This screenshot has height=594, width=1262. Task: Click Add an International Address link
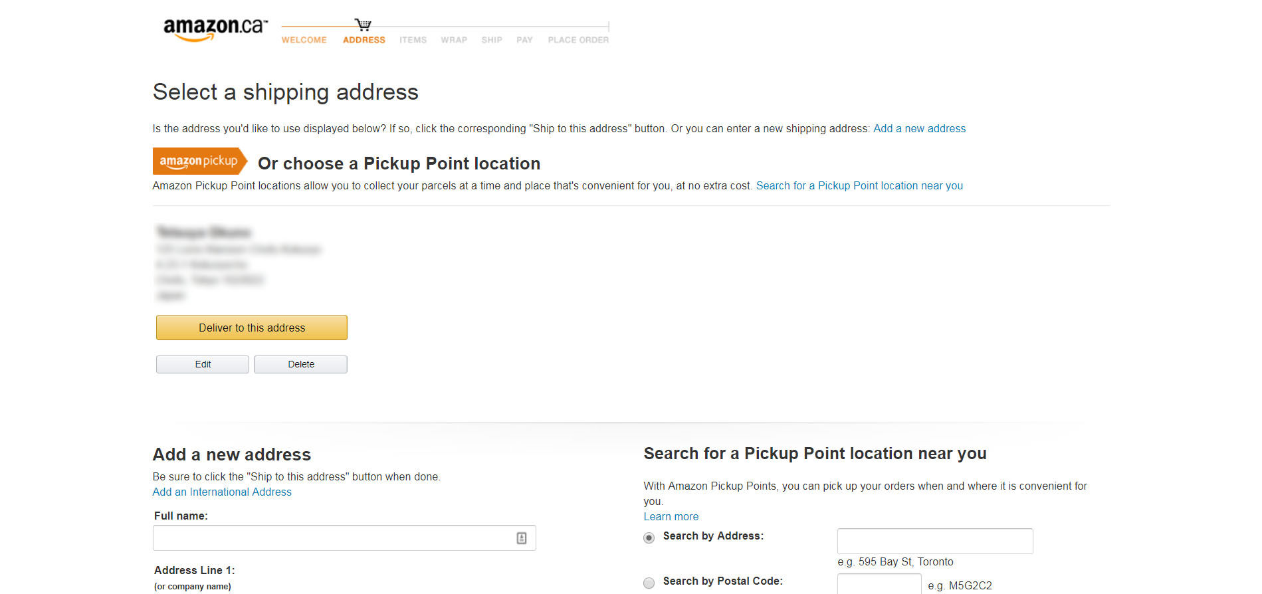click(222, 492)
